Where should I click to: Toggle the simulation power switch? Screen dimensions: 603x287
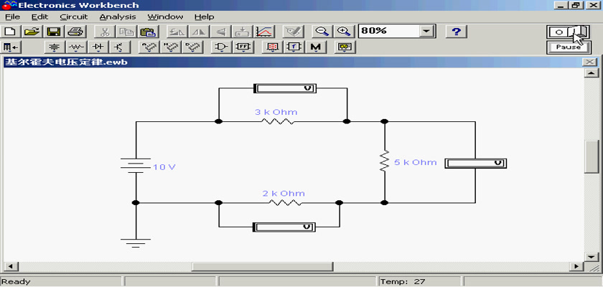569,32
